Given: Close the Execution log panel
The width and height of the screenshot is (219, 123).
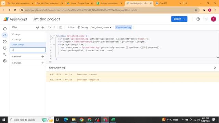Looking at the screenshot, I should (x=215, y=68).
